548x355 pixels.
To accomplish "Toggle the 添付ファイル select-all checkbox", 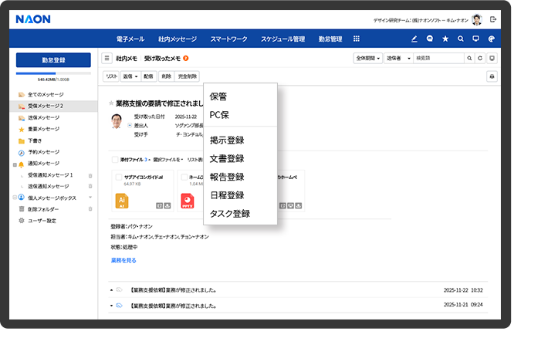I will tap(114, 159).
